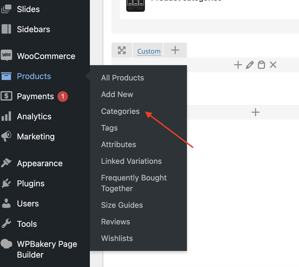Click the Sidebars layout icon
The width and height of the screenshot is (299, 267).
6,29
